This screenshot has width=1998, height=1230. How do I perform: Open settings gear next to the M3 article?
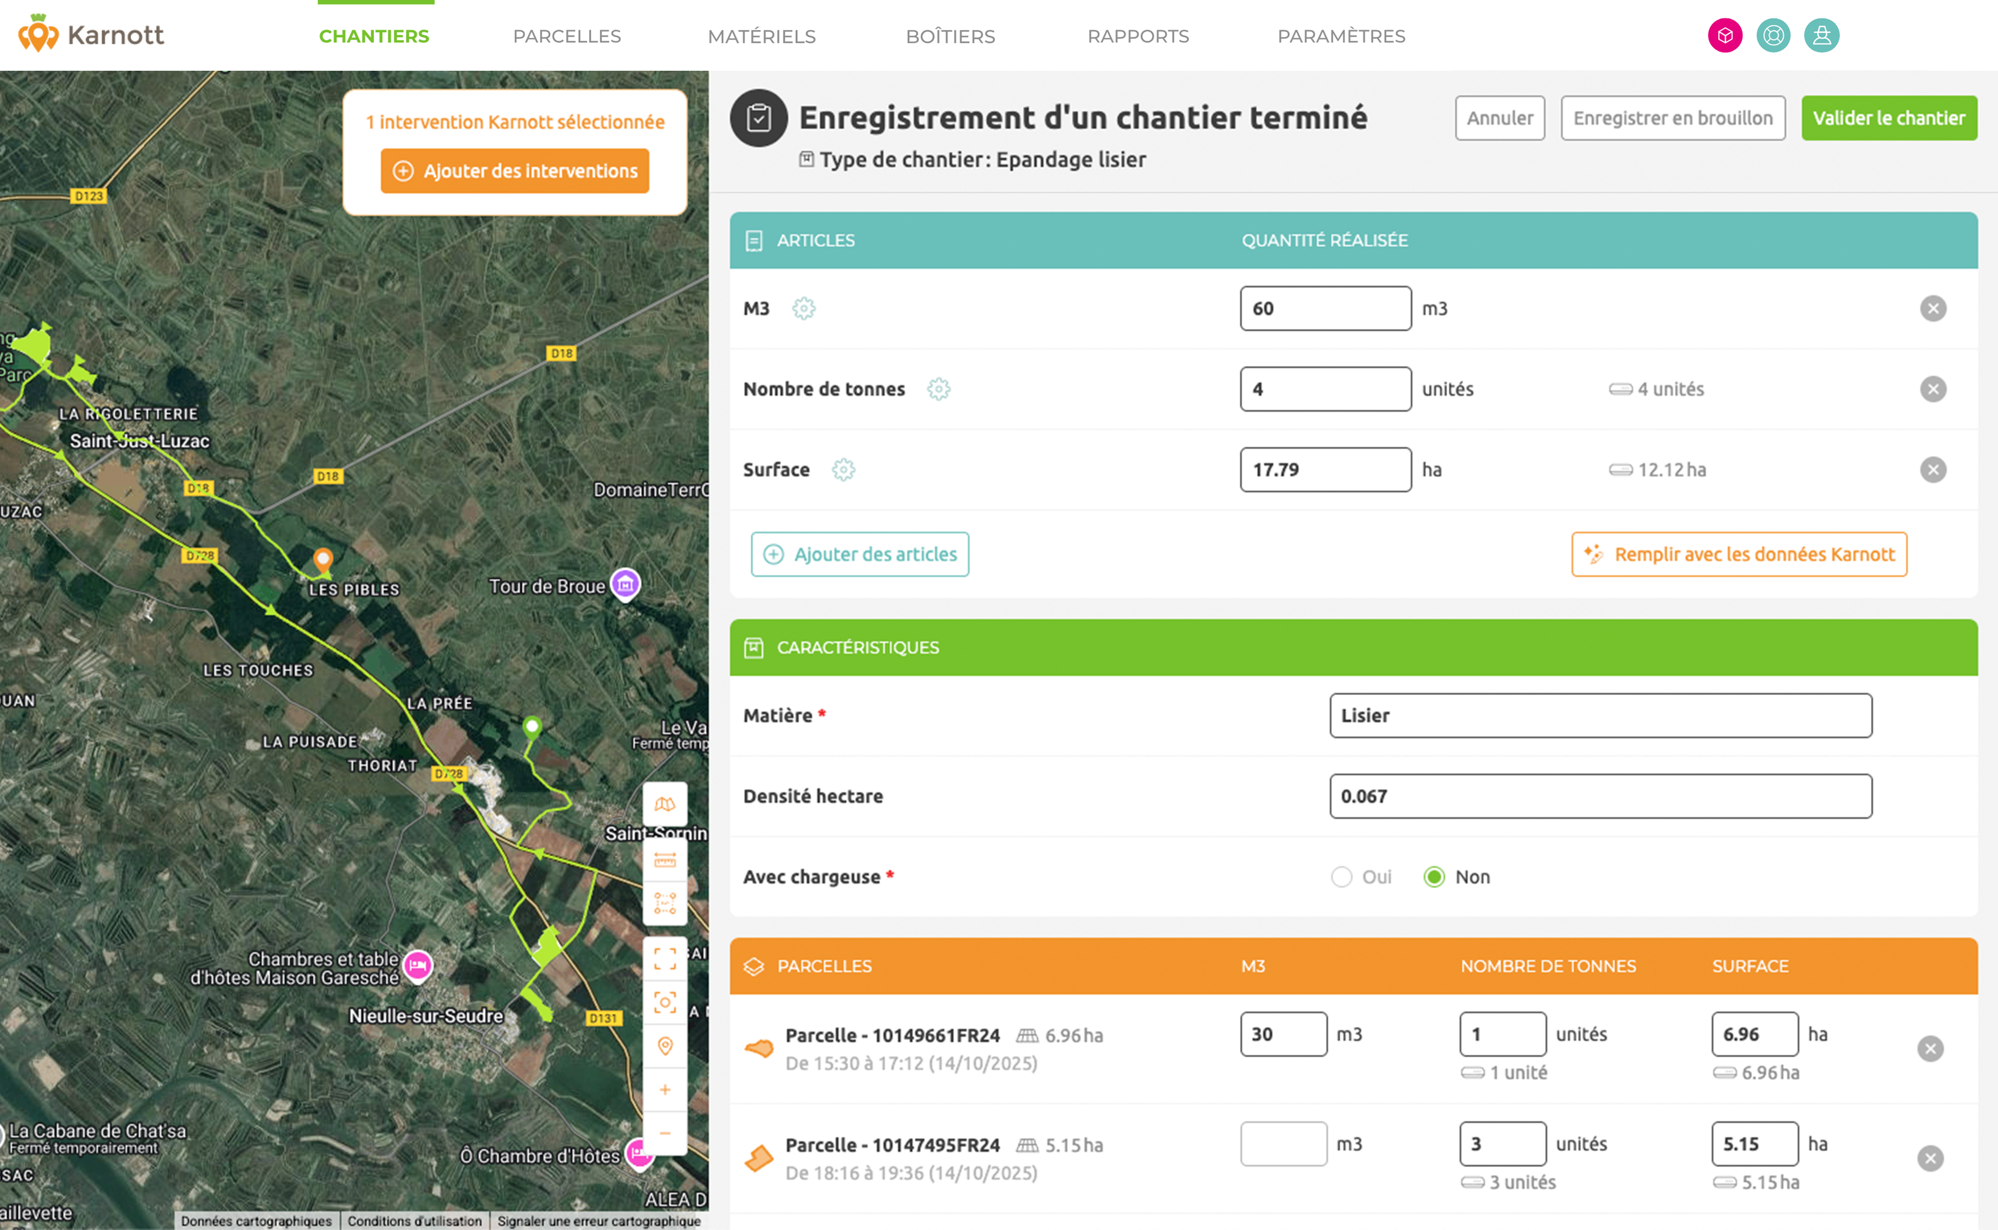point(803,308)
